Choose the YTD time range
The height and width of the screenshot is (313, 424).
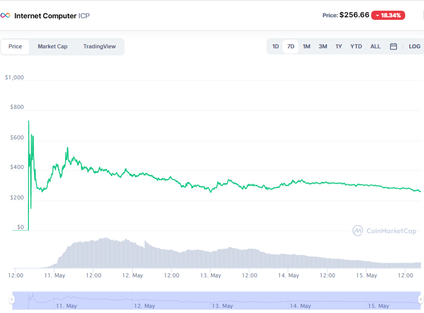(356, 47)
